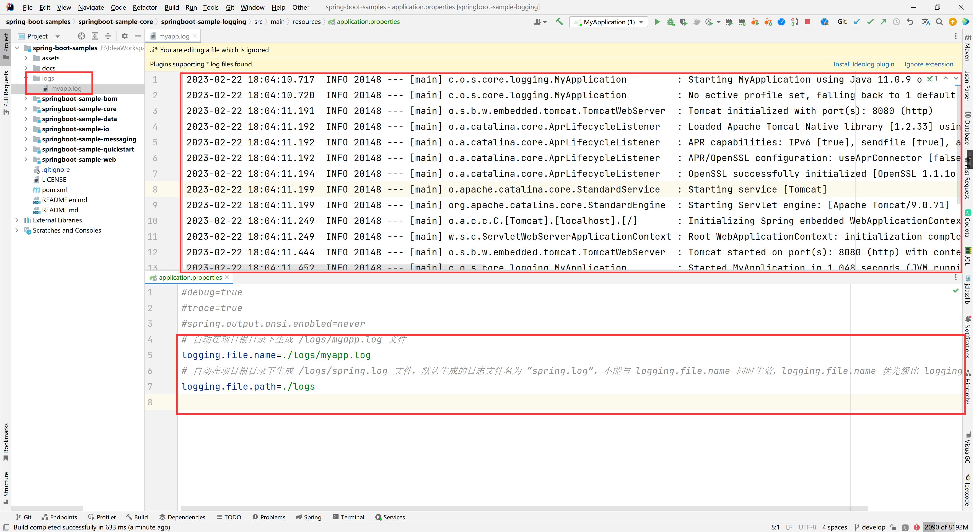Open the translation tool icon
Image resolution: width=973 pixels, height=532 pixels.
click(926, 22)
